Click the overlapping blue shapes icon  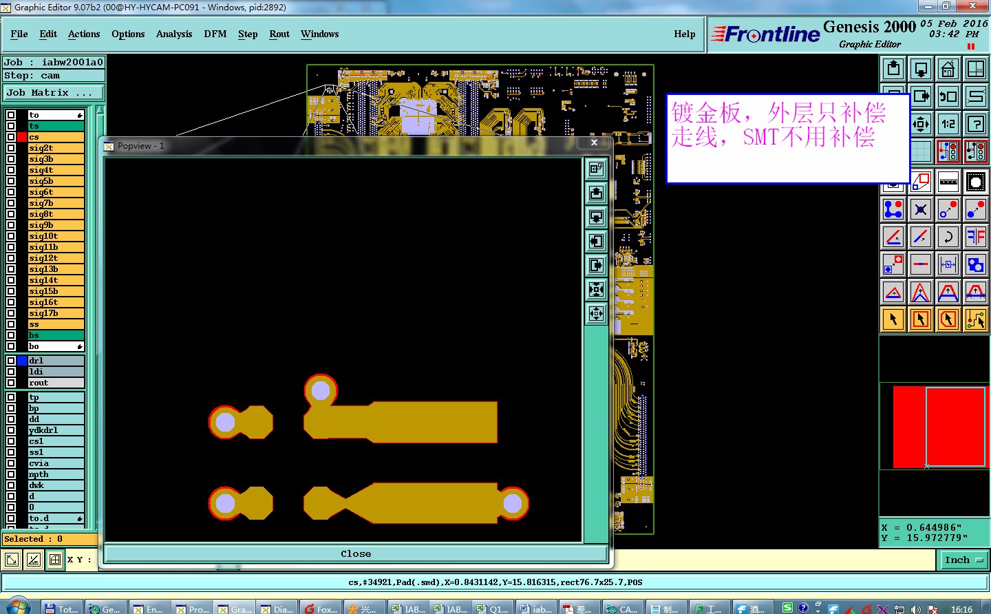click(976, 264)
